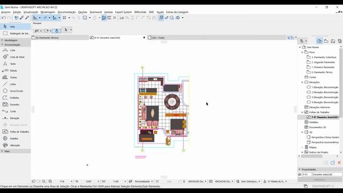343x193 pixels.
Task: Collapse the Pisos tree node
Action: [302, 53]
